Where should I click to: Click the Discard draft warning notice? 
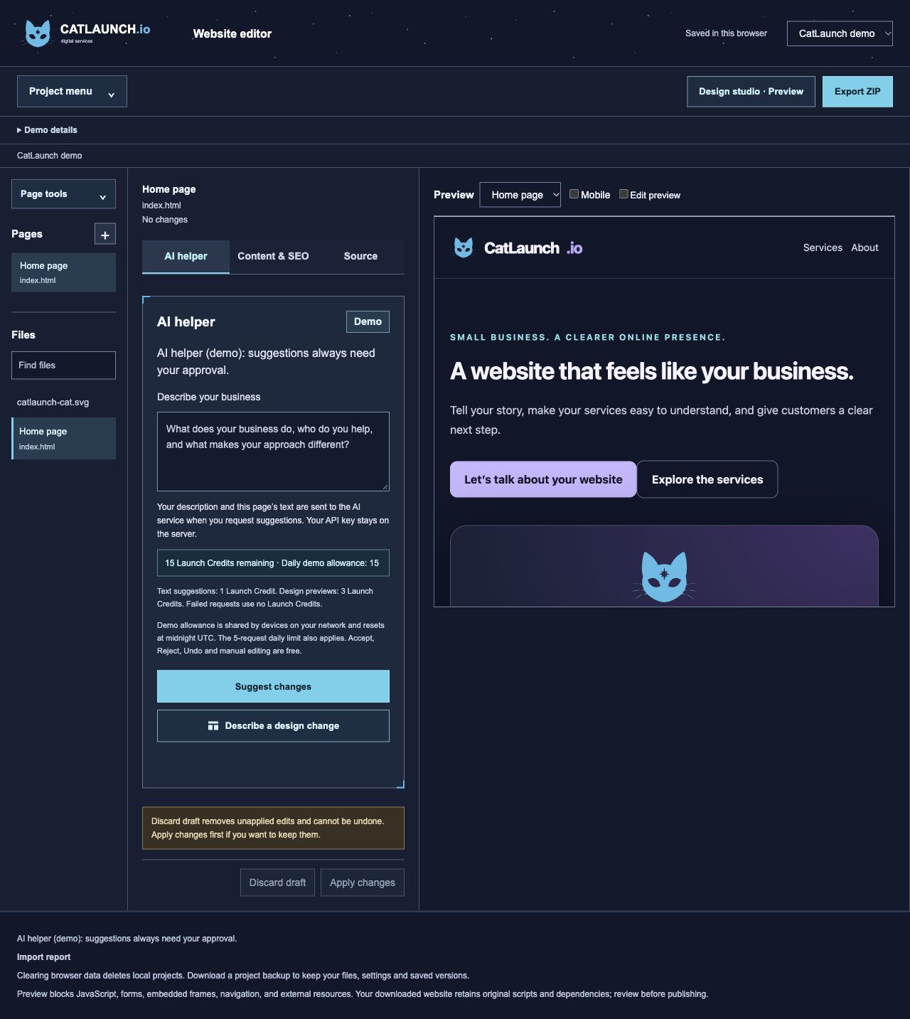coord(273,828)
